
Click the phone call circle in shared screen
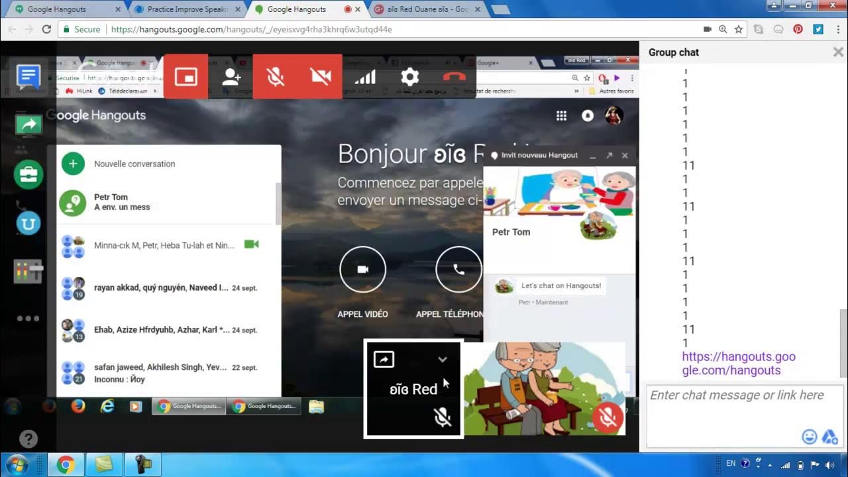pyautogui.click(x=458, y=270)
